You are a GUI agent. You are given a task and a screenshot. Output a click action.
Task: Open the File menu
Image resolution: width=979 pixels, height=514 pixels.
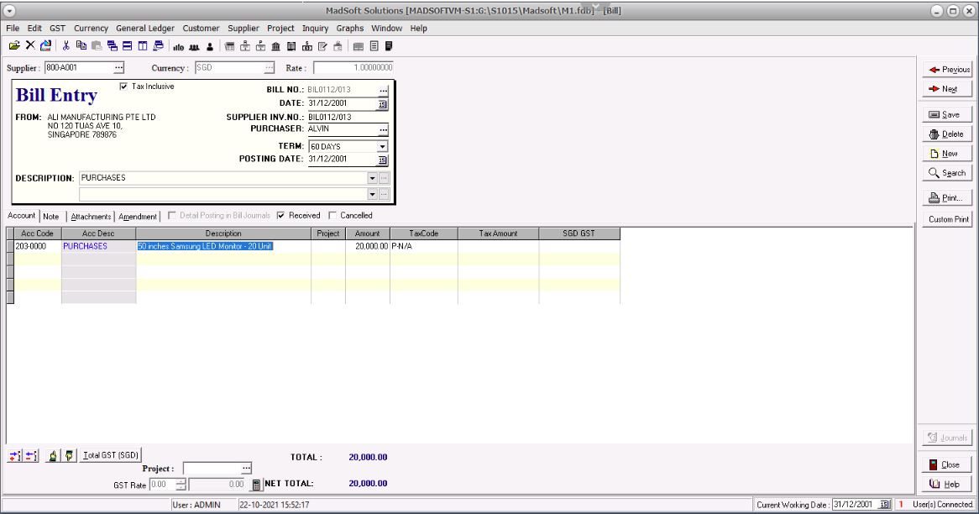[13, 28]
